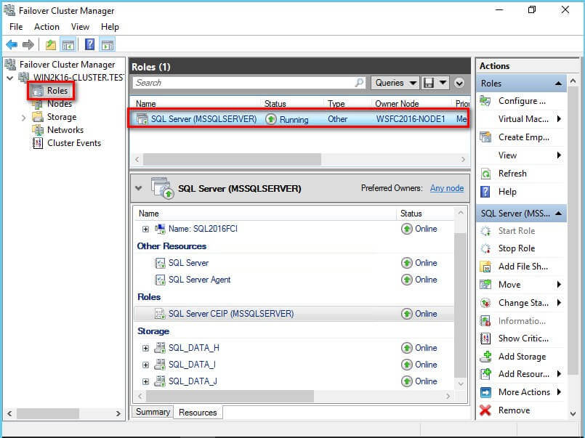The image size is (585, 438).
Task: Click Stop Role in Actions pane
Action: [x=517, y=248]
